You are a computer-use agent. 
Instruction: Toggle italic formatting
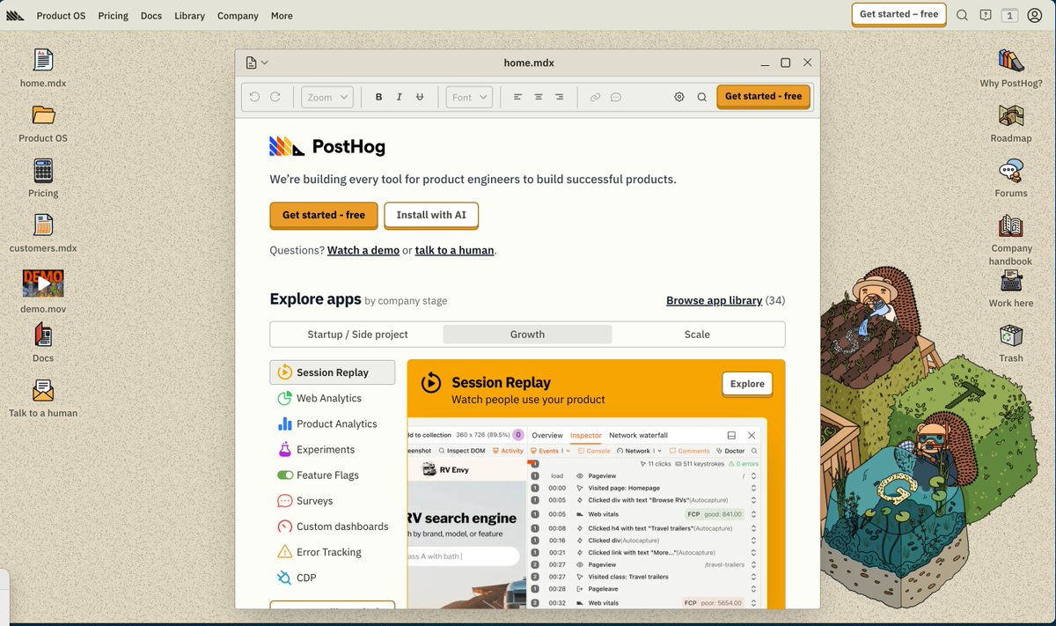click(x=400, y=97)
